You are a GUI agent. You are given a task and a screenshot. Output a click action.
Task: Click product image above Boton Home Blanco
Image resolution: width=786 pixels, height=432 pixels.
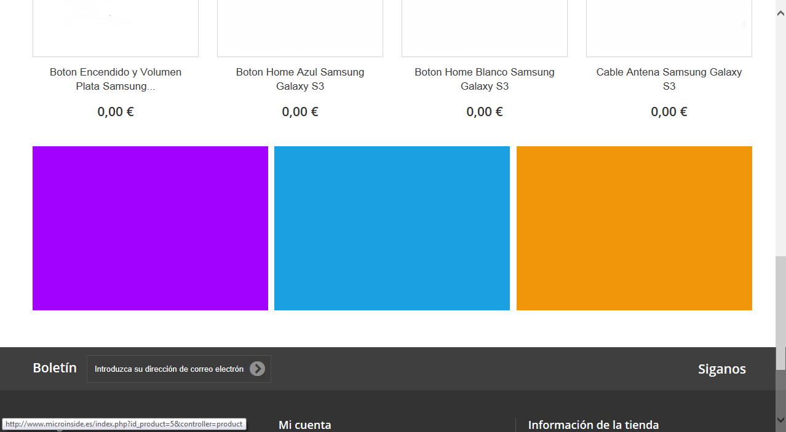485,28
